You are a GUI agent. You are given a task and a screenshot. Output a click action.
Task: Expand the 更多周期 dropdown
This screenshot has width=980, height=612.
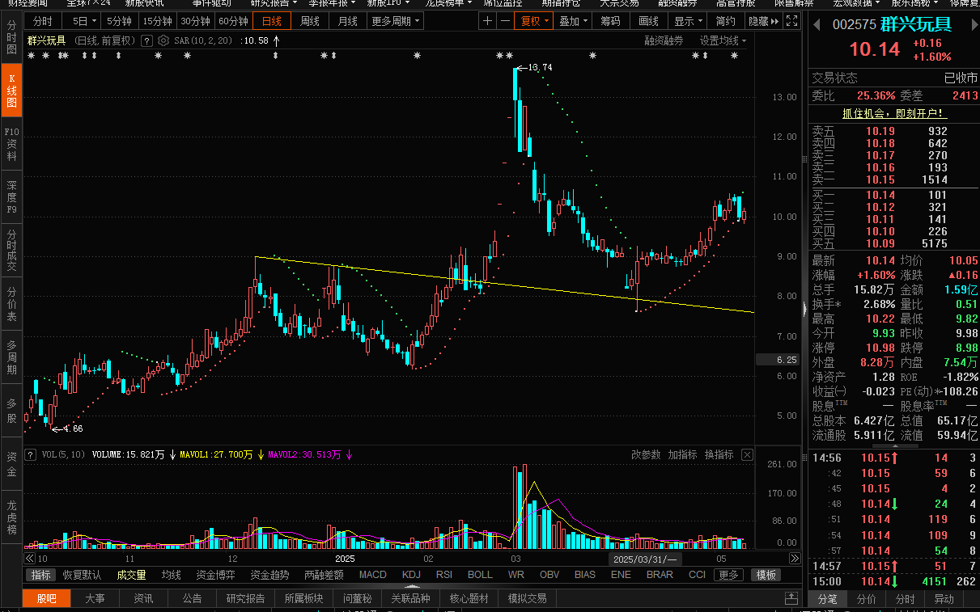click(x=396, y=21)
